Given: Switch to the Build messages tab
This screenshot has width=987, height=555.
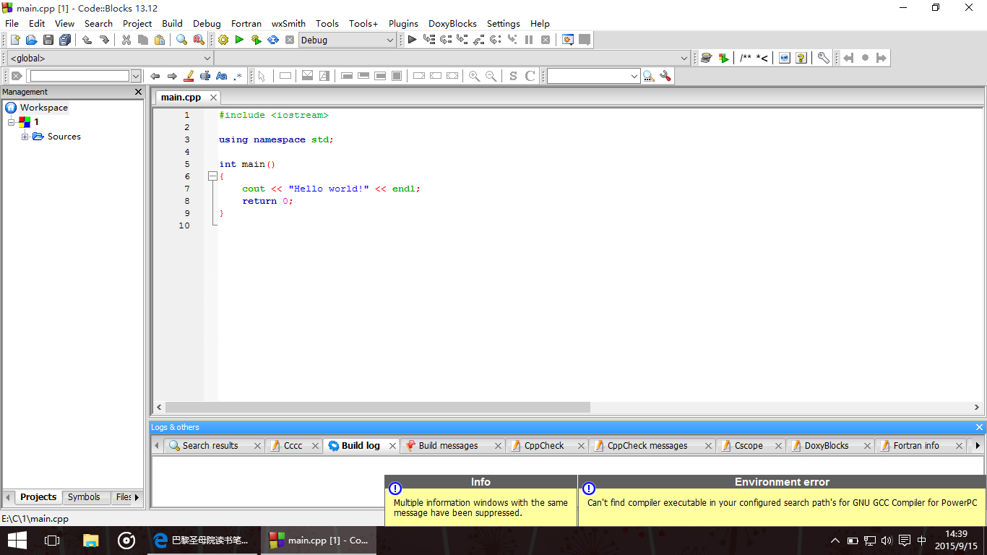Looking at the screenshot, I should point(447,446).
